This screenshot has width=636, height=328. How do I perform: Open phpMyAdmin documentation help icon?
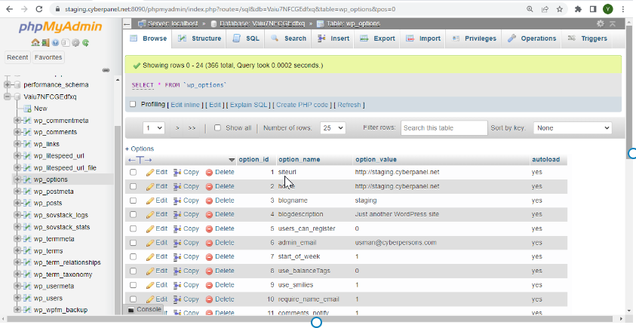(55, 42)
